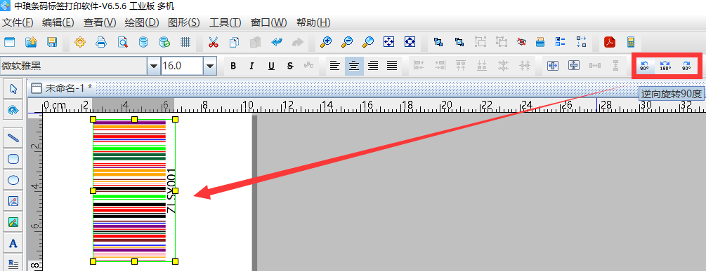Open the 窗口(W) menu
This screenshot has height=271, width=706.
click(x=269, y=22)
